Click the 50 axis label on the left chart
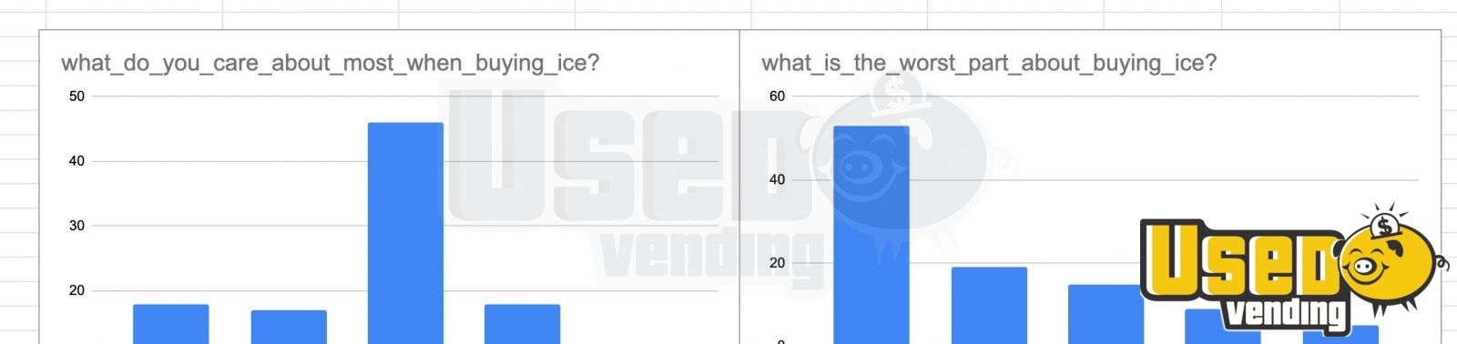Image resolution: width=1457 pixels, height=344 pixels. click(76, 96)
